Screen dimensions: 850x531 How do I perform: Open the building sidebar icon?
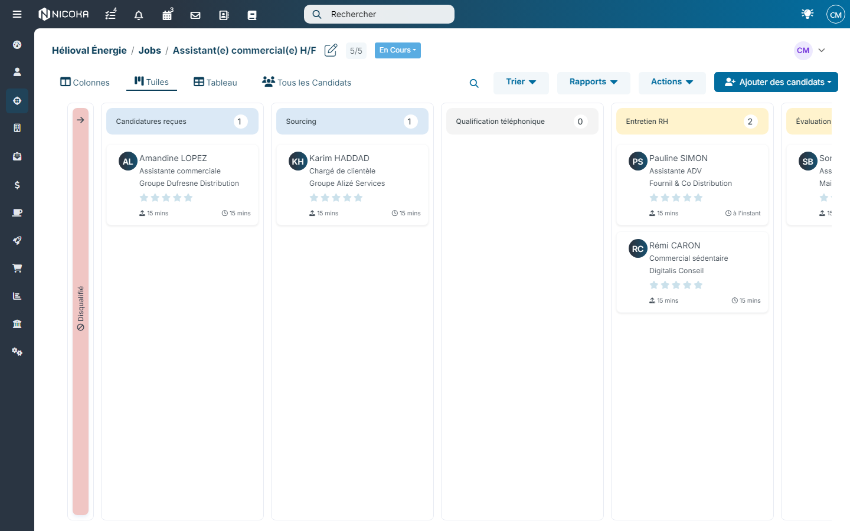pyautogui.click(x=17, y=128)
